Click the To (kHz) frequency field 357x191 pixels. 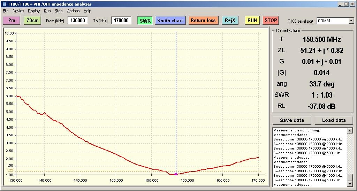121,21
